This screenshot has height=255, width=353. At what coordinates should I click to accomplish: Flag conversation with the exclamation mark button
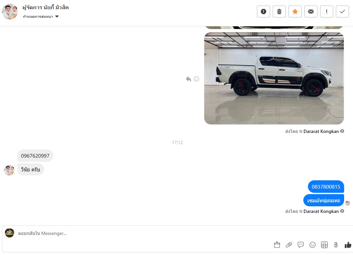[x=326, y=12]
